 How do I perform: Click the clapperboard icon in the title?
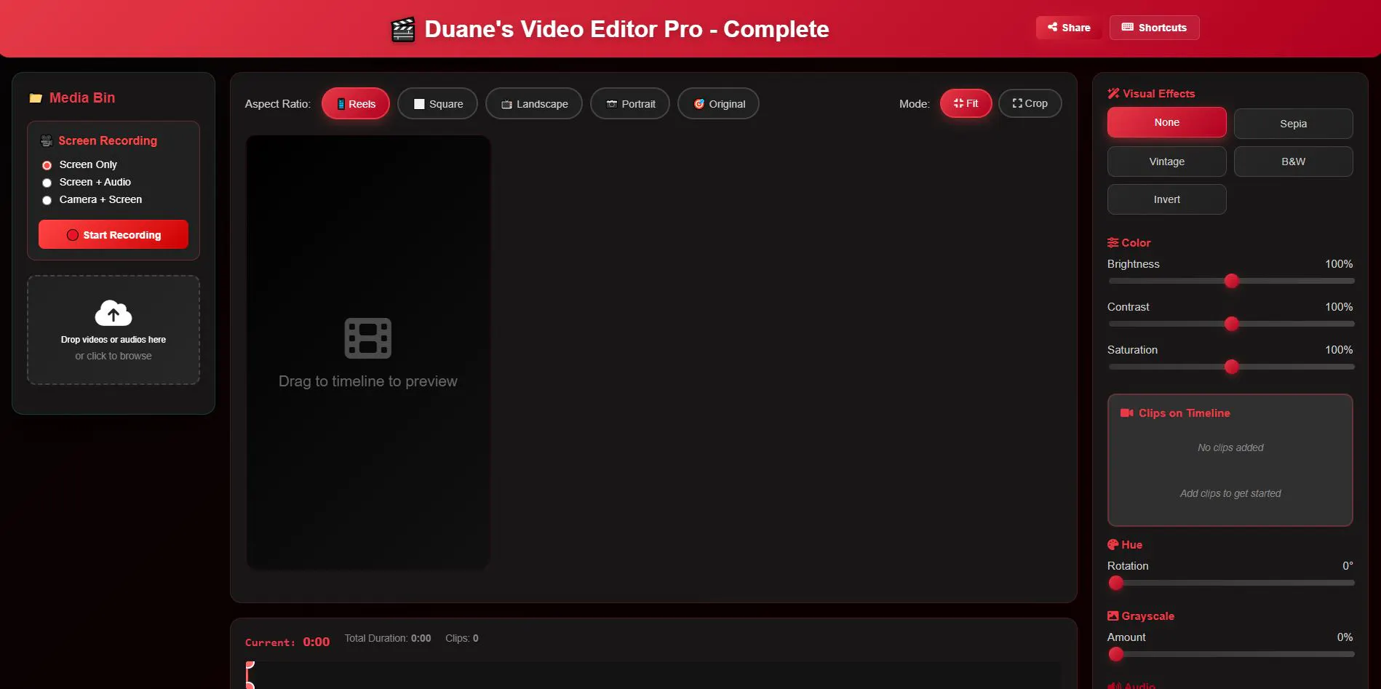click(403, 30)
